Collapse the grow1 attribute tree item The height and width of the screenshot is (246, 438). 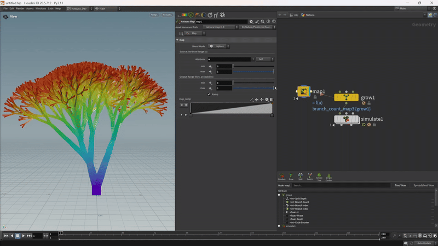pyautogui.click(x=279, y=195)
